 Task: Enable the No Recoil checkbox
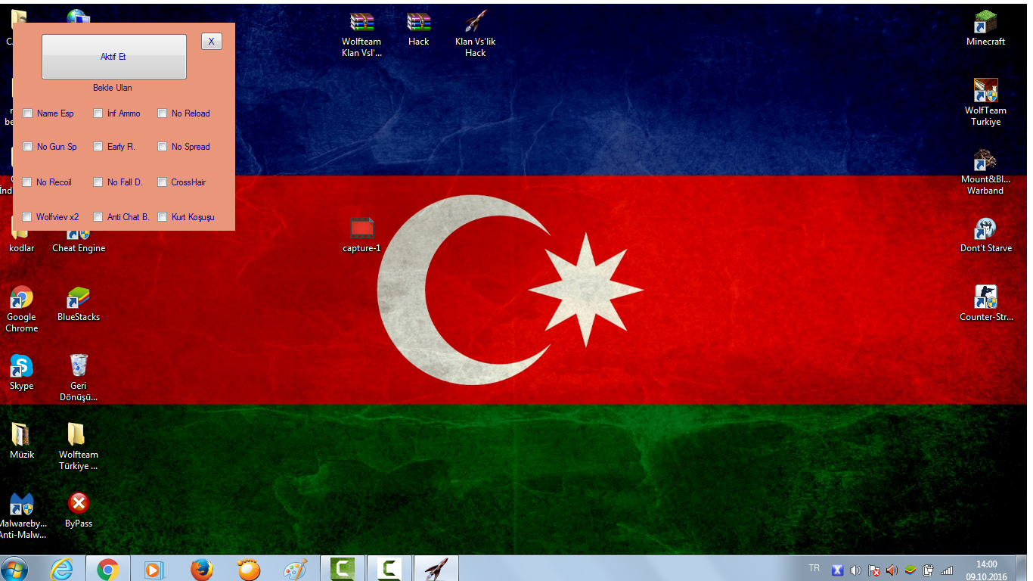tap(28, 182)
